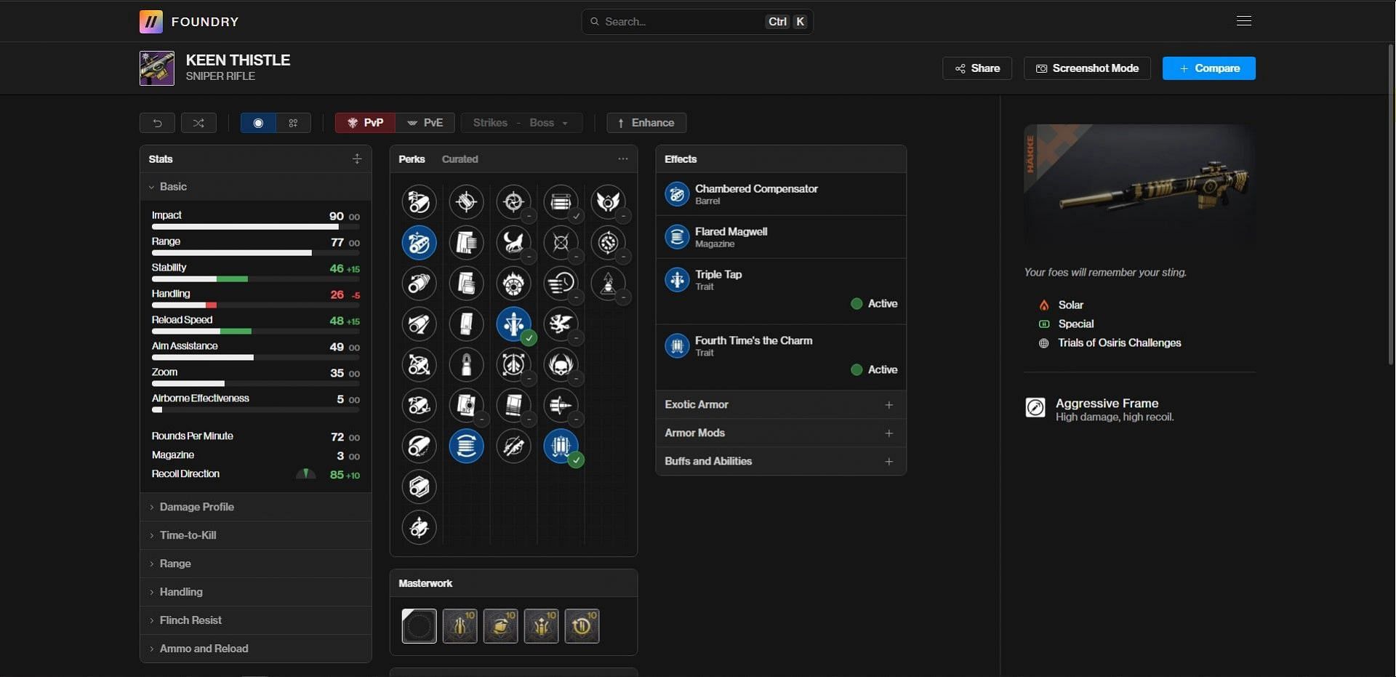This screenshot has width=1396, height=677.
Task: Select the third masterwork icon
Action: pos(501,626)
